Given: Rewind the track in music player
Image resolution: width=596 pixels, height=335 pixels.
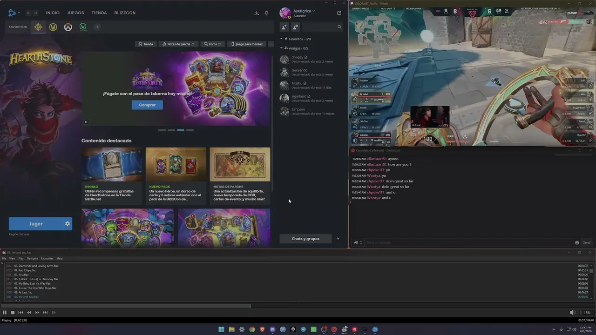Looking at the screenshot, I should [x=29, y=313].
